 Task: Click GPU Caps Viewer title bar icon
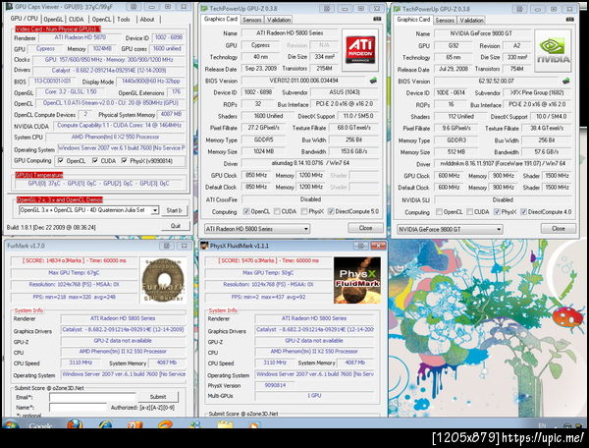(9, 7)
